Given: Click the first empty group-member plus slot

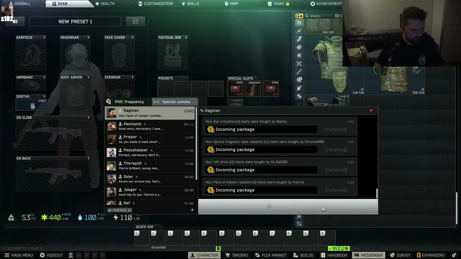Looking at the screenshot, I should (79, 255).
